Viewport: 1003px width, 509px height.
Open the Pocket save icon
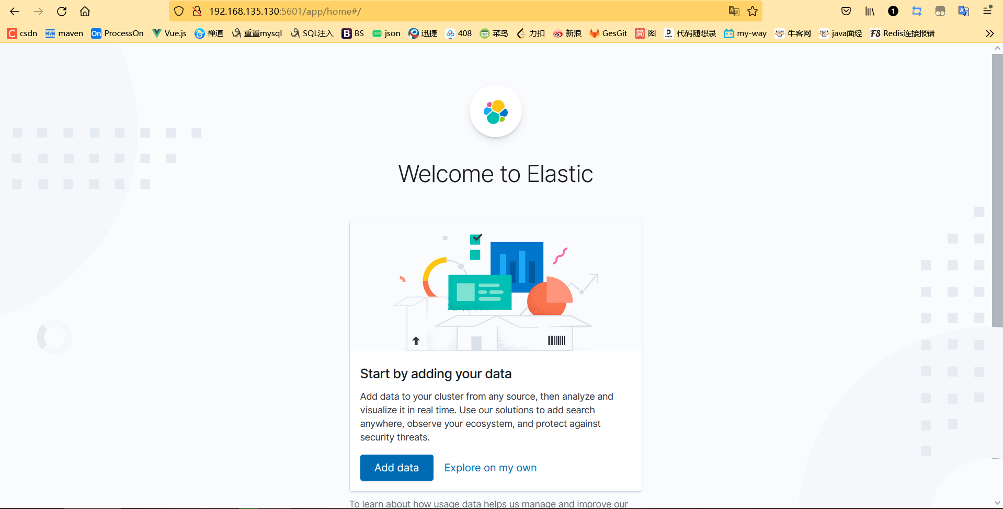pyautogui.click(x=846, y=11)
